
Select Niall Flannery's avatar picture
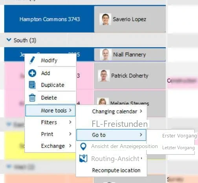pos(106,55)
